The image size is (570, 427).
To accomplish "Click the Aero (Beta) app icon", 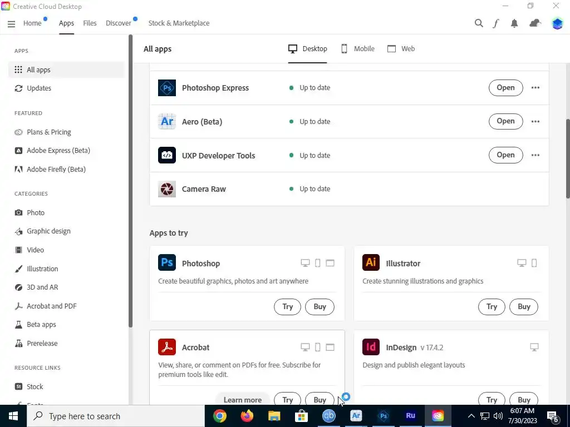I will tap(167, 121).
